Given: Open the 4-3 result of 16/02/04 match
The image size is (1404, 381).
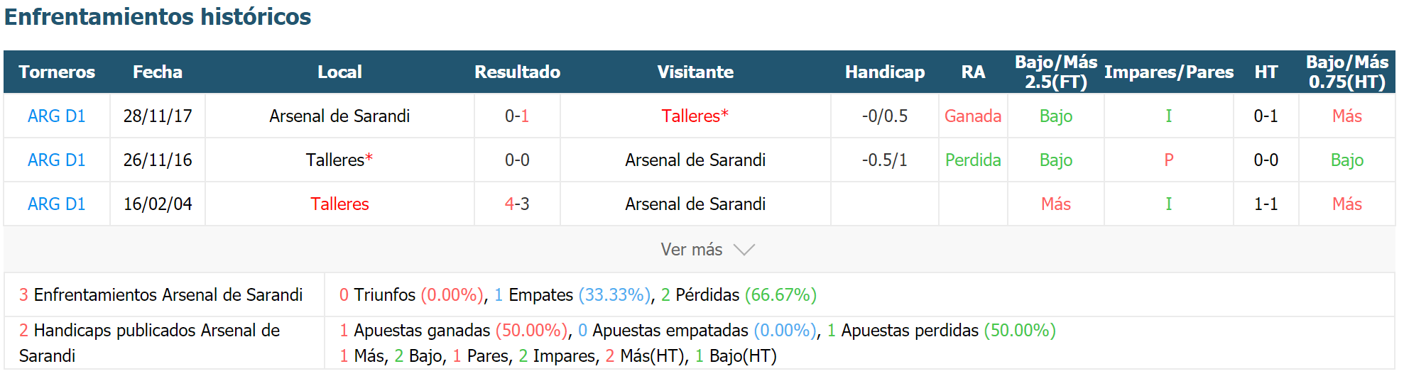Looking at the screenshot, I should (x=517, y=204).
